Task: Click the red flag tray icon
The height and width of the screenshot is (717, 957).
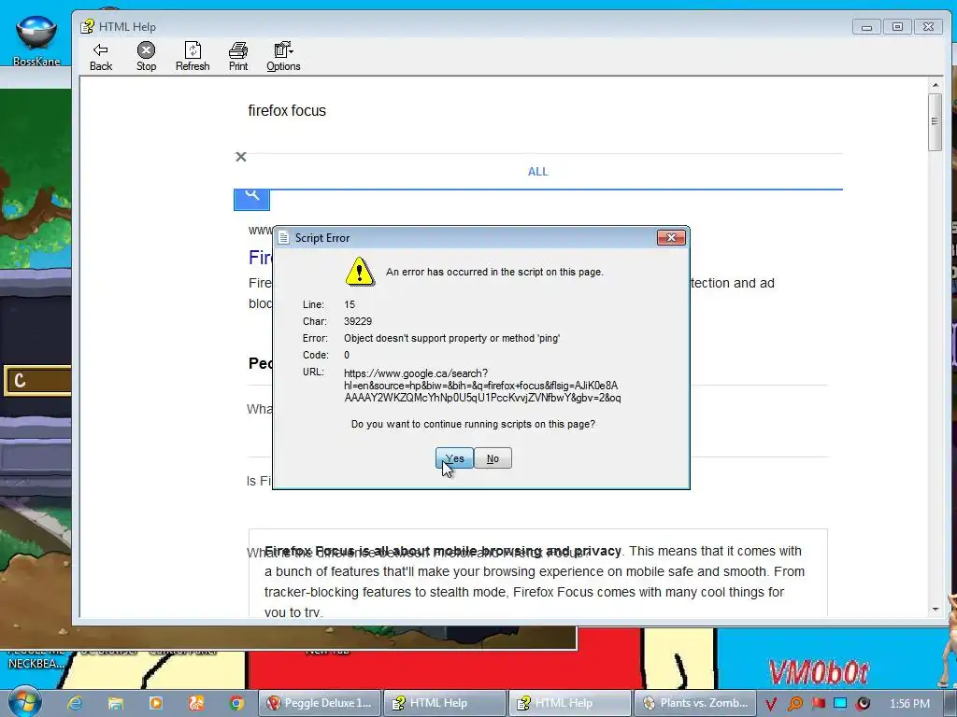Action: click(x=818, y=703)
